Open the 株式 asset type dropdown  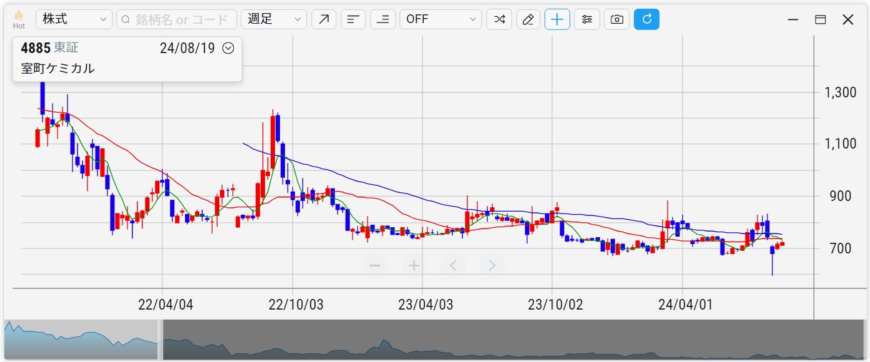[74, 19]
